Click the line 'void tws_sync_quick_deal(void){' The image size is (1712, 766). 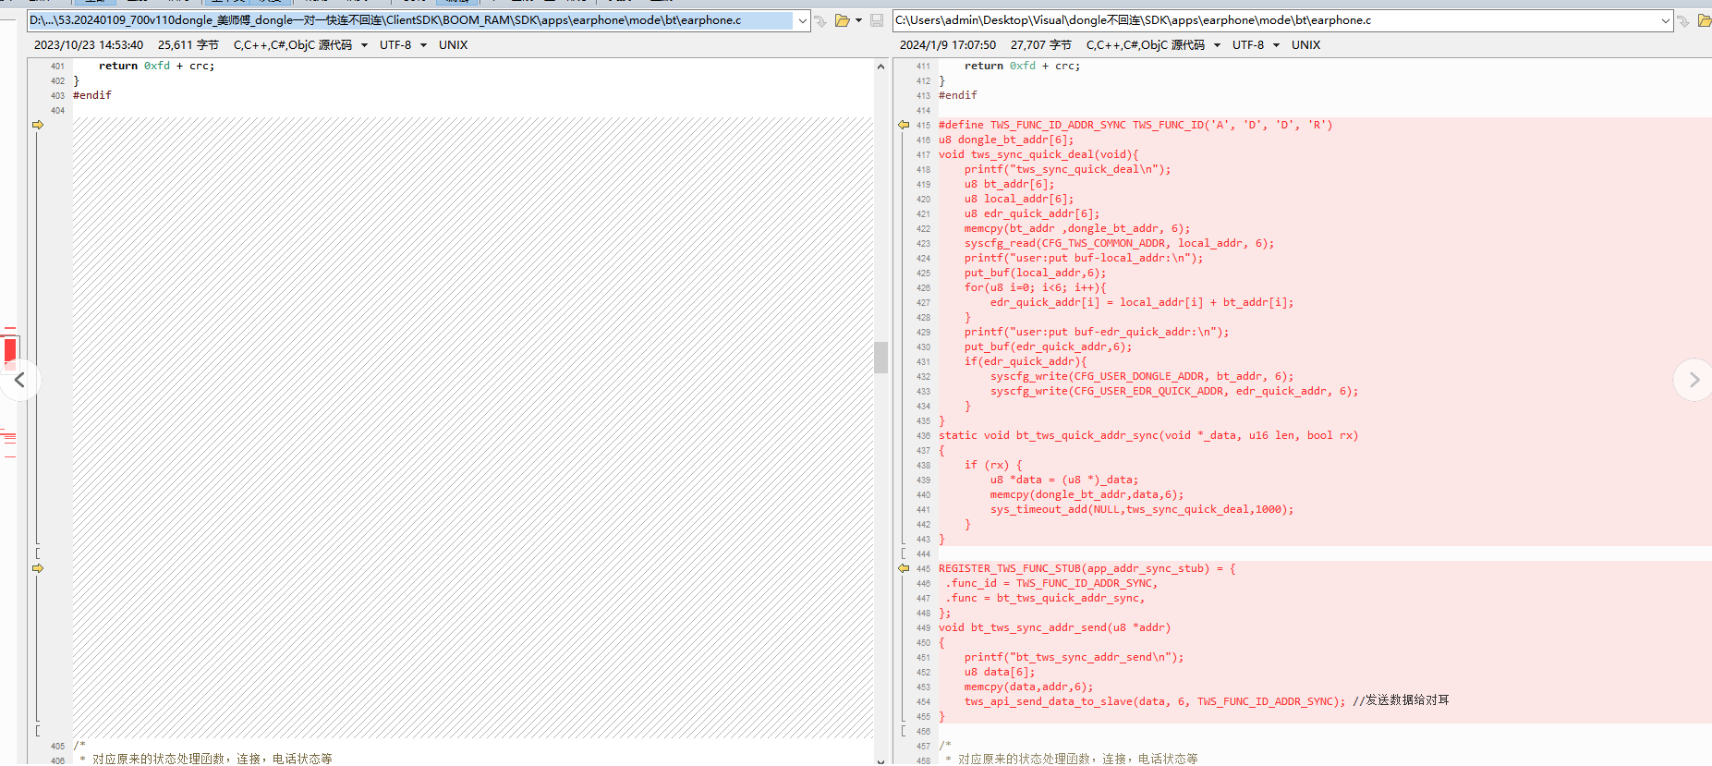click(1038, 154)
